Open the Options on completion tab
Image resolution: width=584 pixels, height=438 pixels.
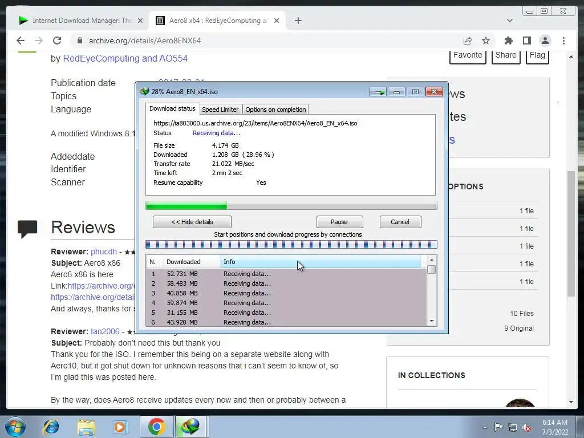coord(275,109)
